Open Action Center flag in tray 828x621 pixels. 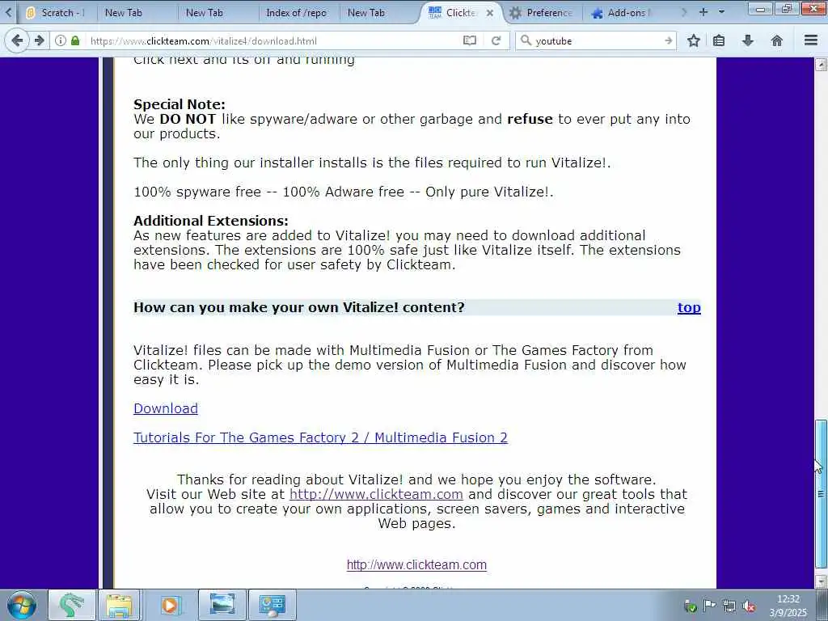click(x=709, y=606)
